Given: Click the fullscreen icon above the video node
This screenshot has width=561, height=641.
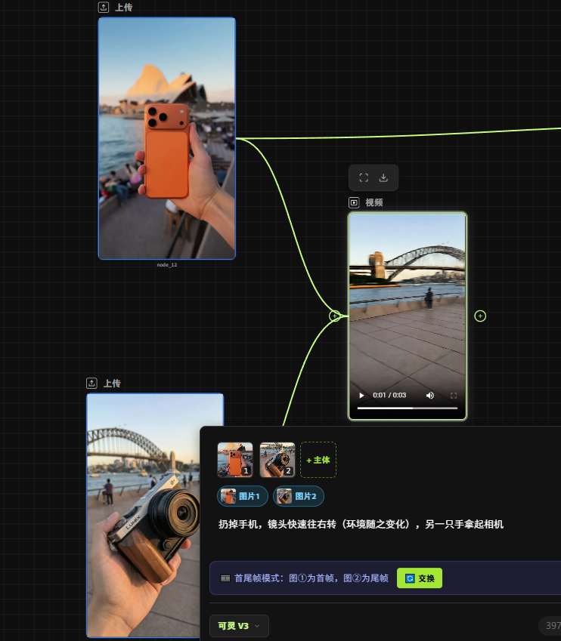Looking at the screenshot, I should click(364, 178).
